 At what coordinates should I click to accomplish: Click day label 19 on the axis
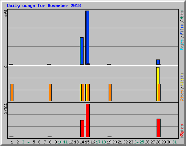109,142
